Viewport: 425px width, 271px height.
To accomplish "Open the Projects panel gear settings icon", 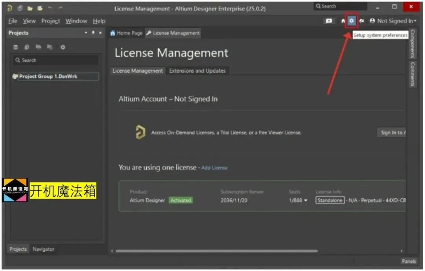I will pos(63,47).
